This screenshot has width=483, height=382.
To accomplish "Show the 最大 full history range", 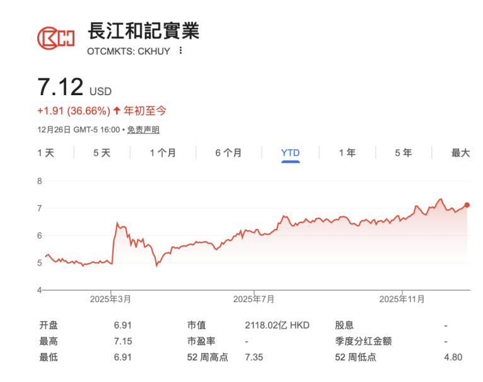I will click(x=460, y=153).
